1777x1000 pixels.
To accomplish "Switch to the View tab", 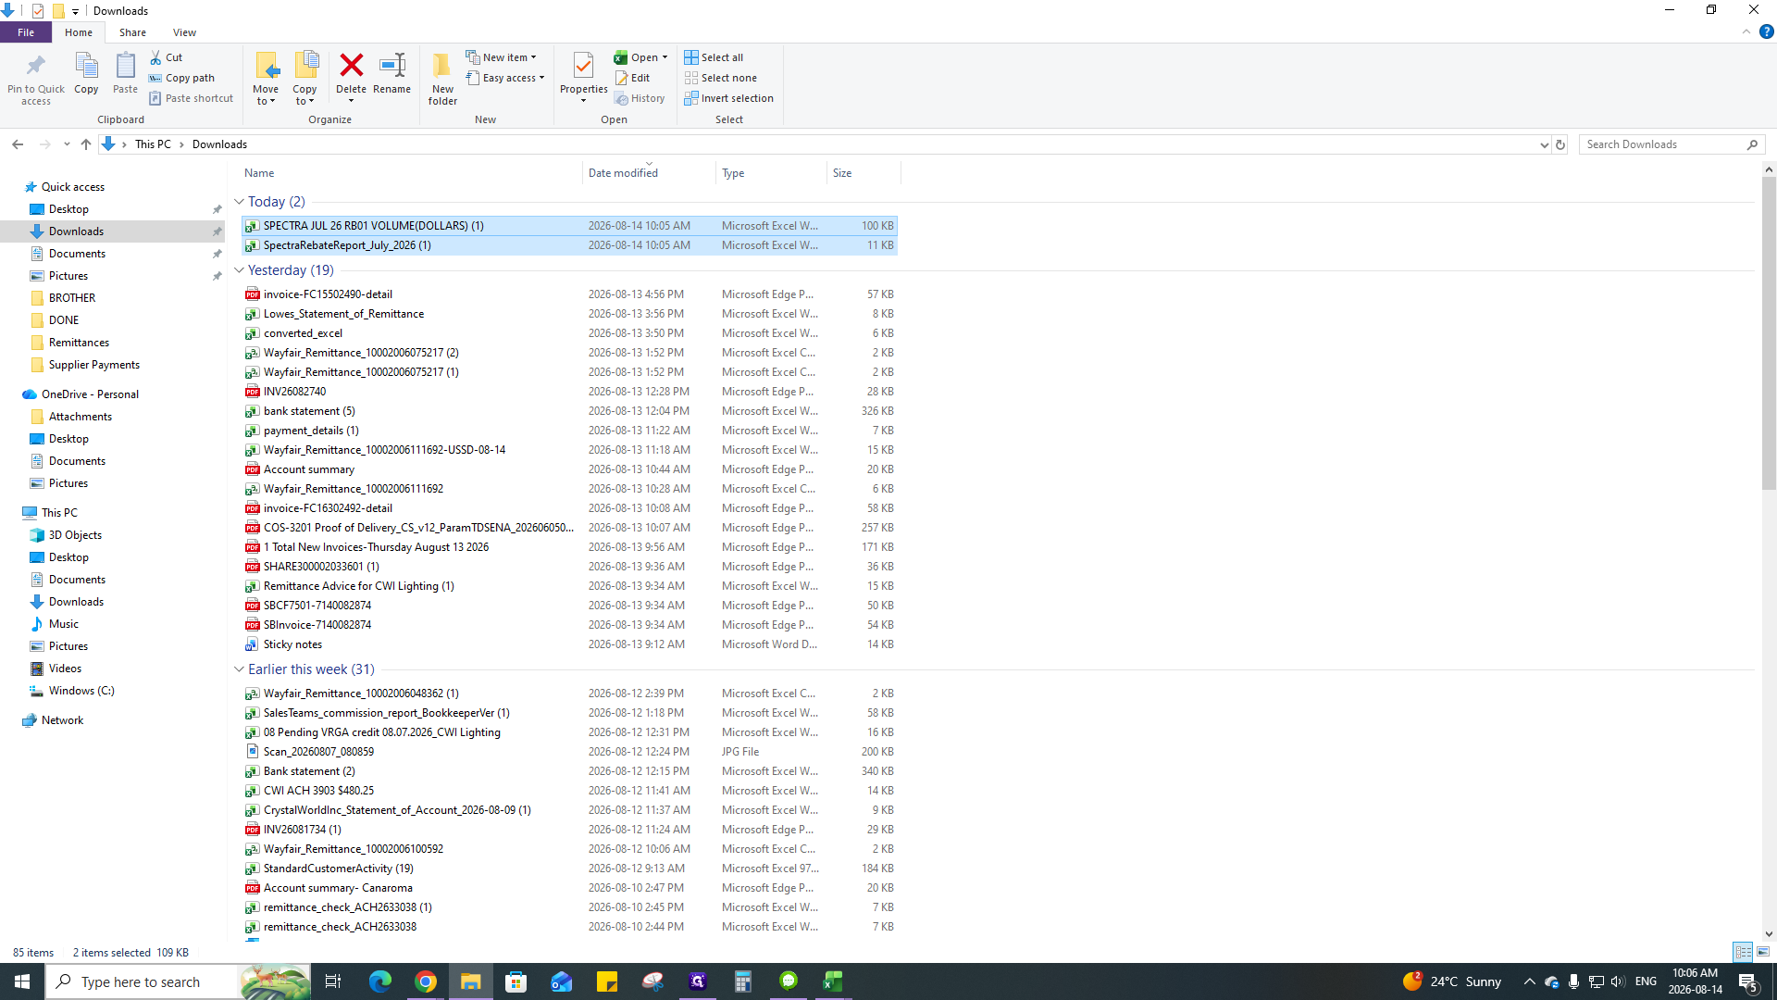I will point(184,32).
